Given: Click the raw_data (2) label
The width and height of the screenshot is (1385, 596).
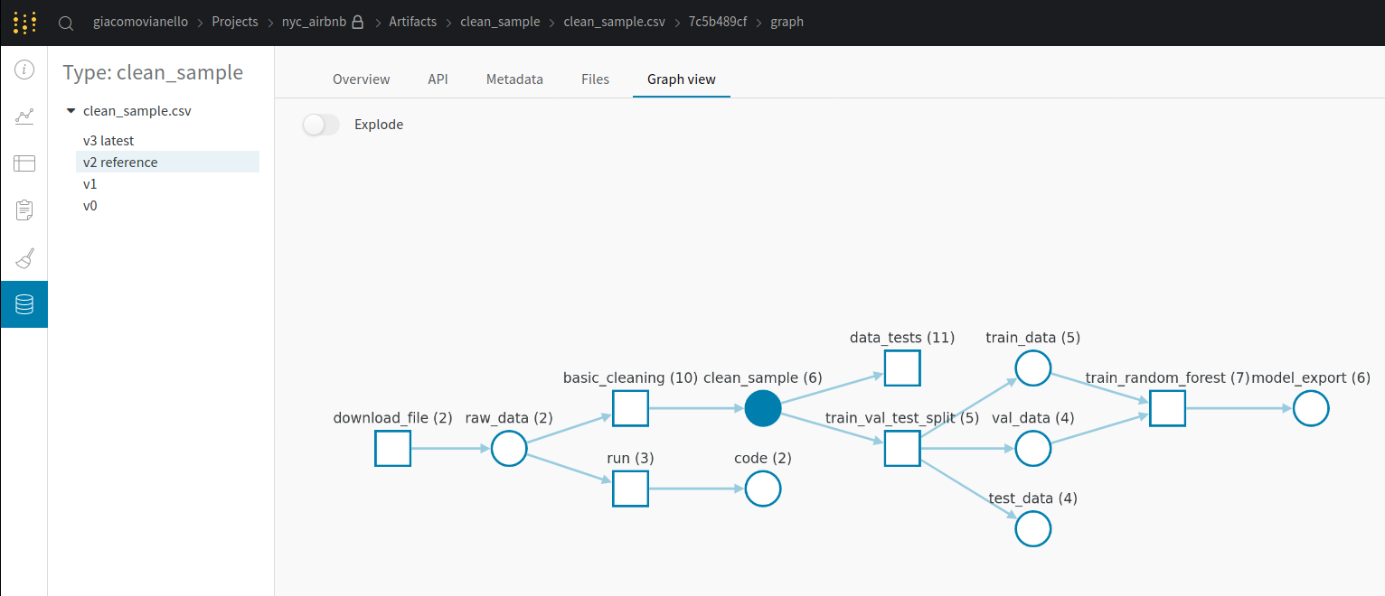Looking at the screenshot, I should (509, 418).
